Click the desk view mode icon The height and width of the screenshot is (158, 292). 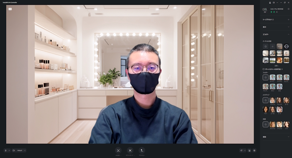(x=142, y=150)
